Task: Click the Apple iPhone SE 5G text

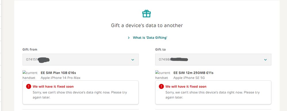Action: coord(189,78)
